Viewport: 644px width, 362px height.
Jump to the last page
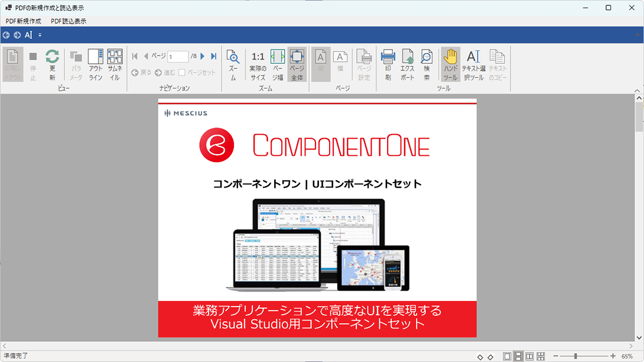(213, 56)
